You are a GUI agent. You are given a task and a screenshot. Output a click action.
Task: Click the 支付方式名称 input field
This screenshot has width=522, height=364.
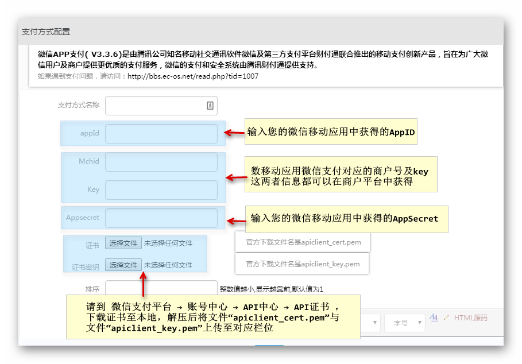click(161, 106)
